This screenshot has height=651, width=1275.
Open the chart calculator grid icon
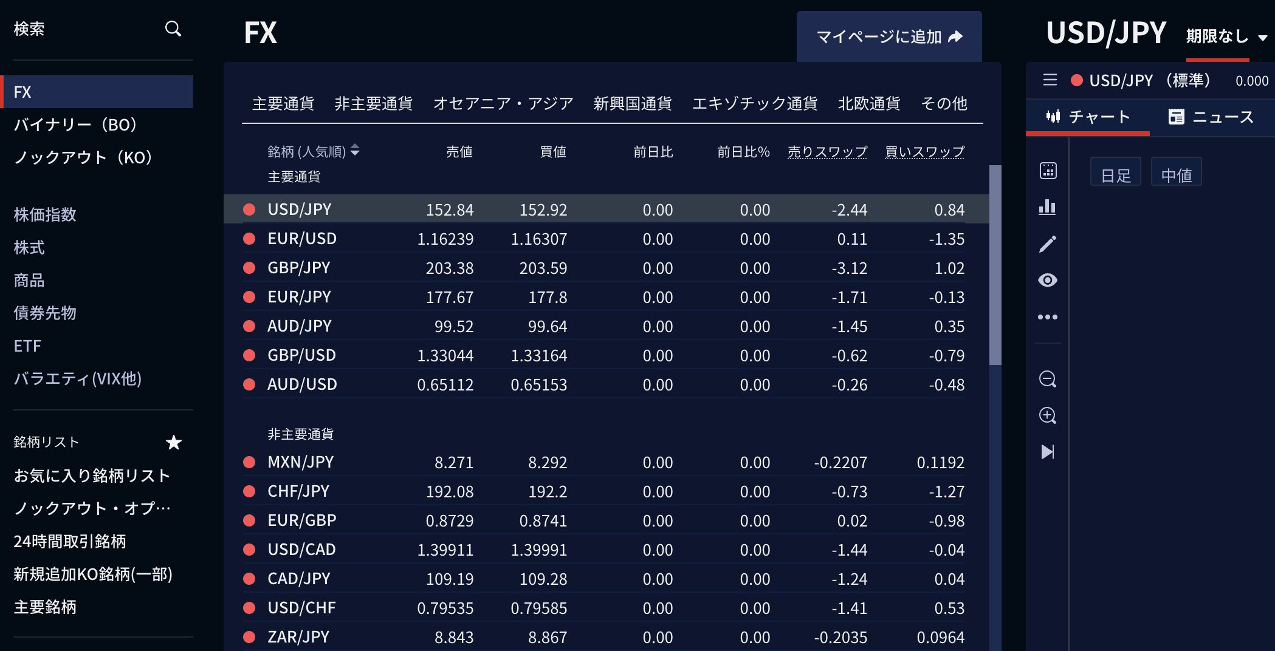[x=1048, y=171]
